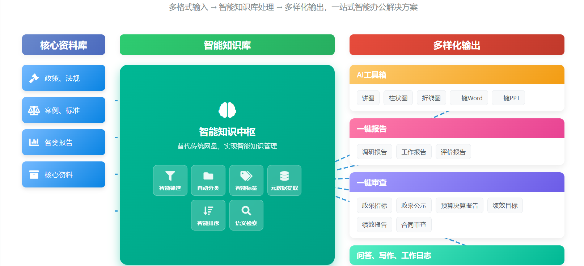
Task: Select the 元数据提取 database icon
Action: 284,176
